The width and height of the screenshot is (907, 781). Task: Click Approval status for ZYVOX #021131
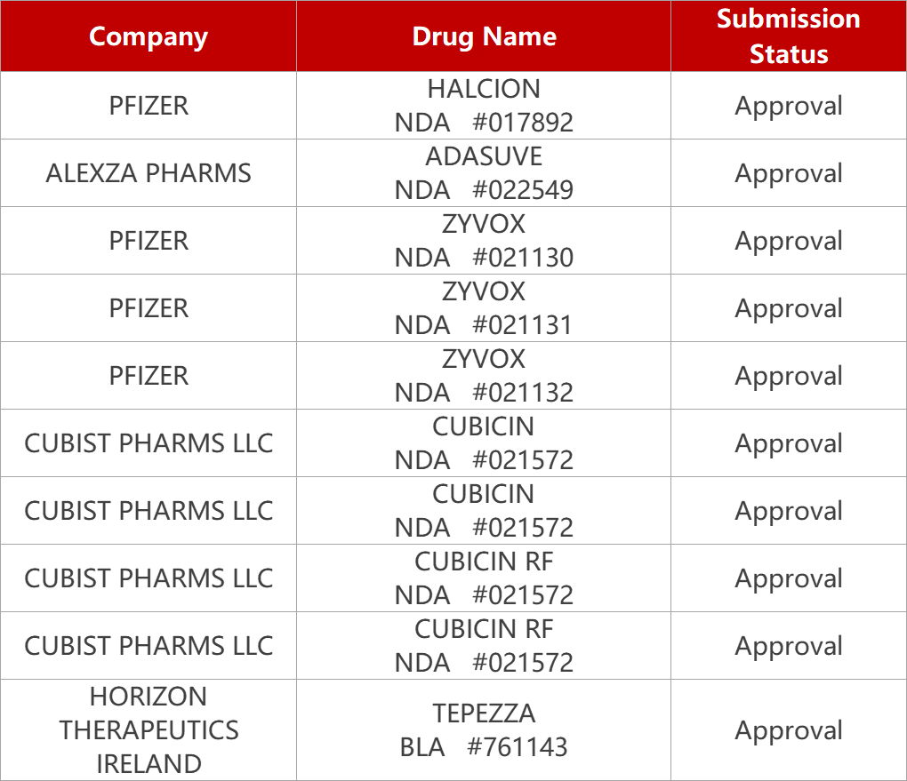[788, 308]
